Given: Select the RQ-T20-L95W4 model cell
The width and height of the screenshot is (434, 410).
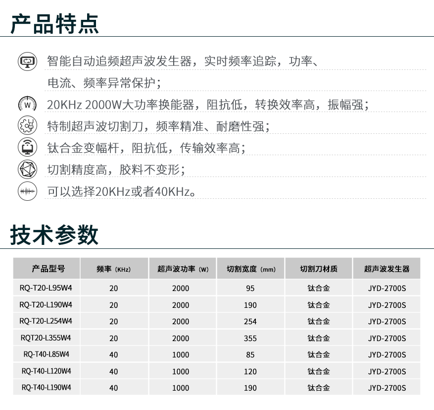Looking at the screenshot, I should click(46, 287).
